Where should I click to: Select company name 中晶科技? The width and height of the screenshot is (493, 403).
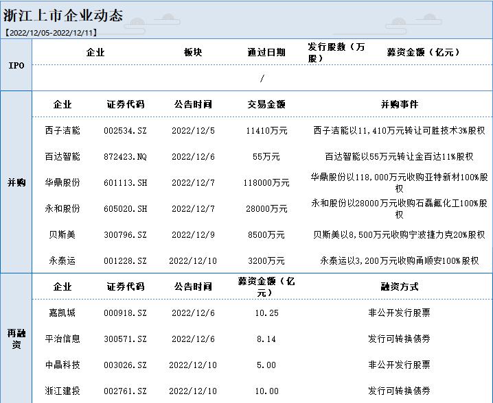click(x=62, y=365)
